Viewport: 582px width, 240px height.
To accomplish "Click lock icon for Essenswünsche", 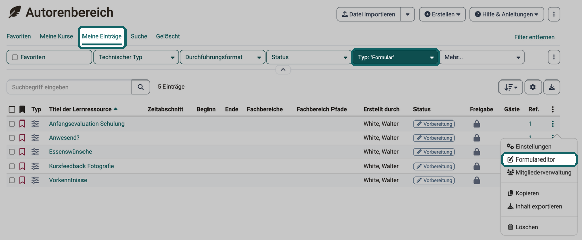I will [x=477, y=152].
